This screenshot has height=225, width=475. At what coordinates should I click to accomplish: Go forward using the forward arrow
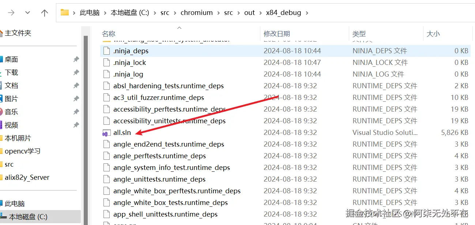coord(11,13)
